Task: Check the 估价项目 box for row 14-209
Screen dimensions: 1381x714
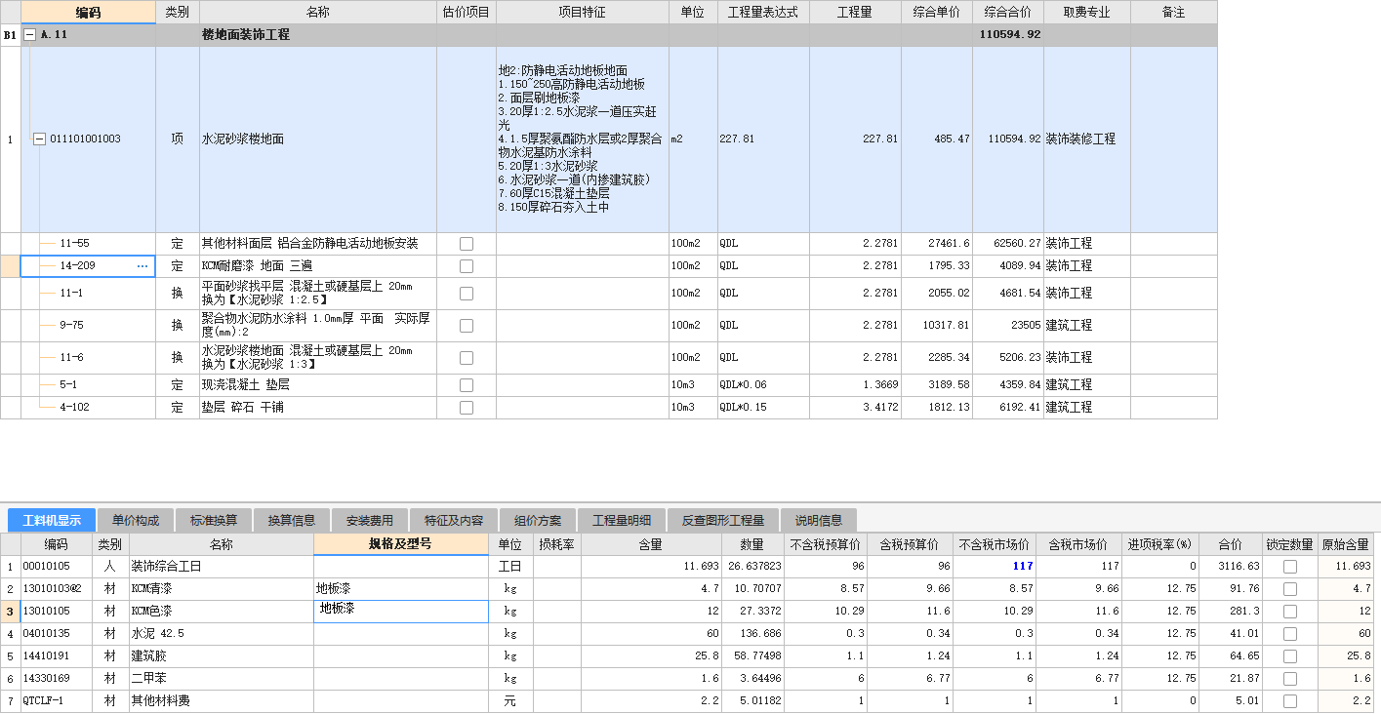Action: (467, 266)
